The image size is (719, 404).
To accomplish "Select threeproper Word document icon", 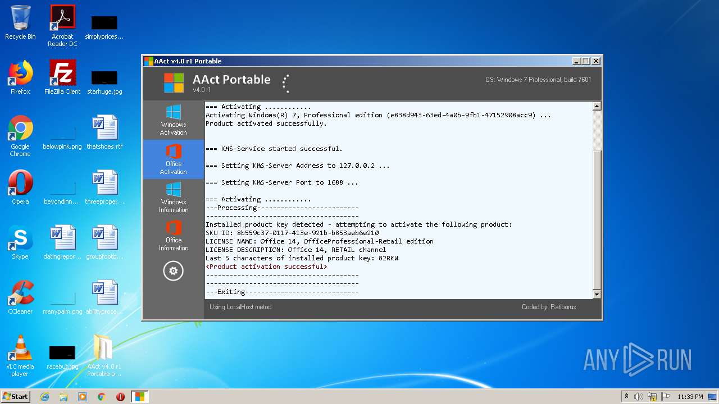I will coord(104,187).
